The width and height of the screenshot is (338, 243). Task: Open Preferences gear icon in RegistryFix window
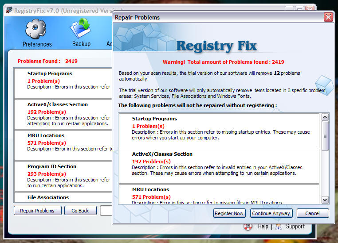[35, 29]
